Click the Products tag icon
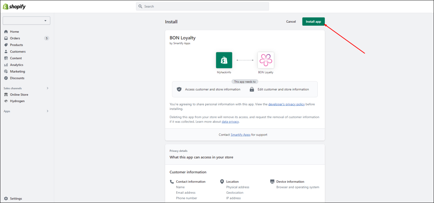434x203 pixels. coord(6,45)
